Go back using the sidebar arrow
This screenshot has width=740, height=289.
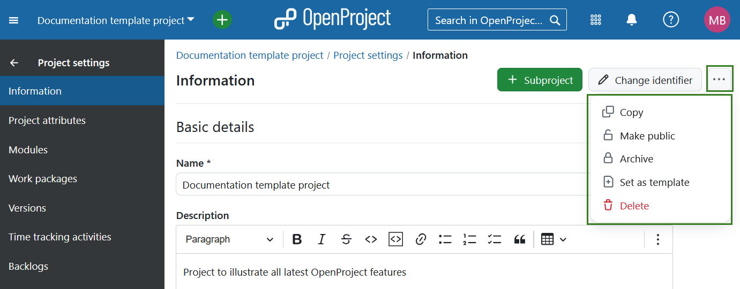[14, 63]
